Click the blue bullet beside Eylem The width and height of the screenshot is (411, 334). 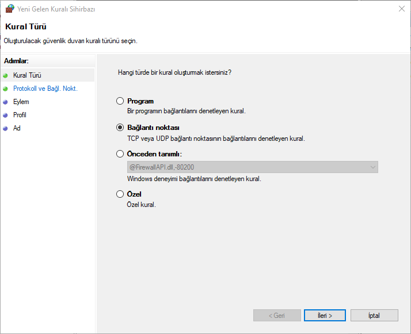[6, 102]
